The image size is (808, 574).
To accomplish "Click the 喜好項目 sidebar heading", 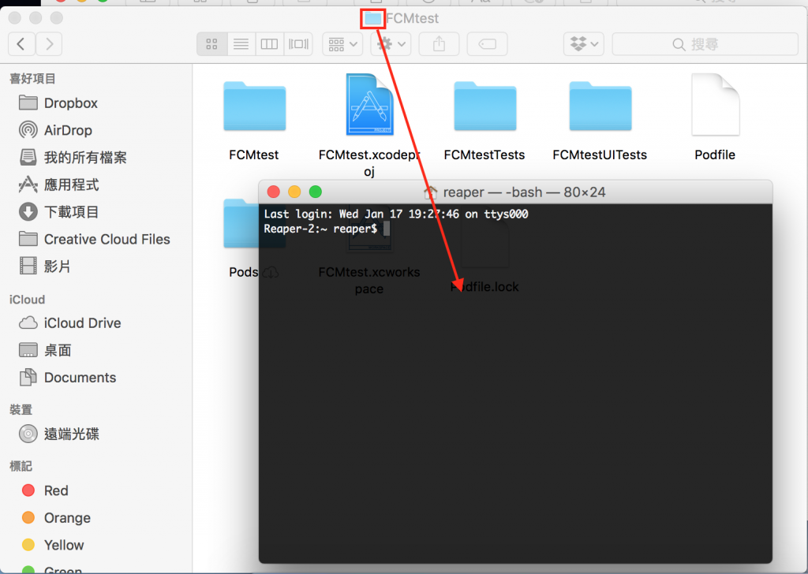I will (x=32, y=79).
